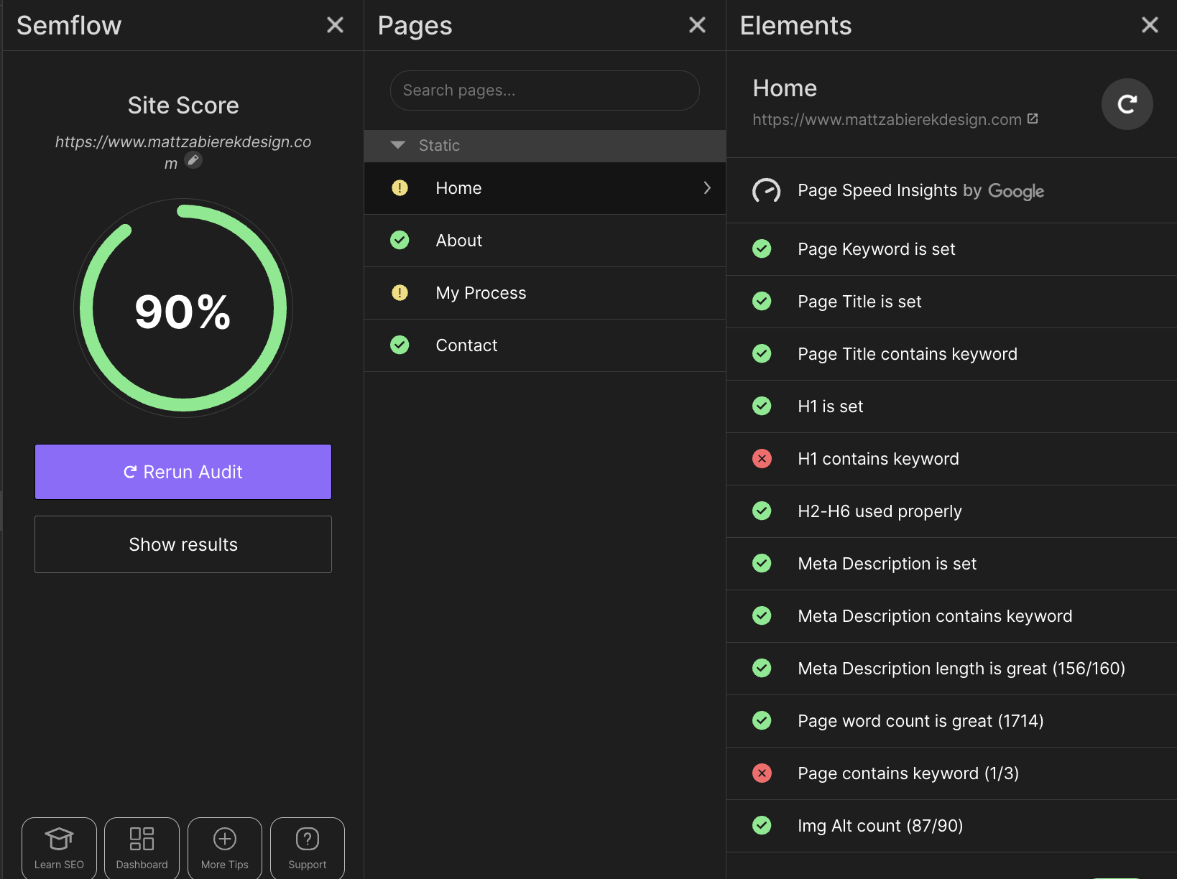Screen dimensions: 1177x879
Task: Open the Home page URL link
Action: point(887,120)
